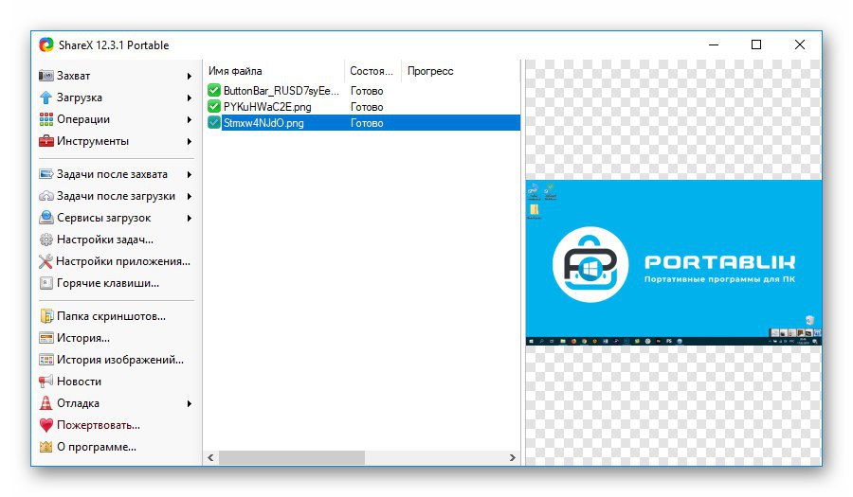Expand the Операции submenu arrow
Screen dimensions: 853x497
(189, 119)
